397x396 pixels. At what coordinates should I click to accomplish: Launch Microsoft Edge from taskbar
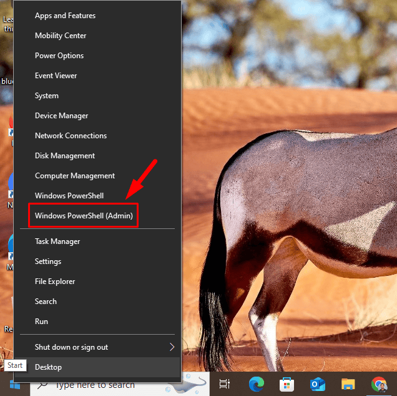click(257, 384)
